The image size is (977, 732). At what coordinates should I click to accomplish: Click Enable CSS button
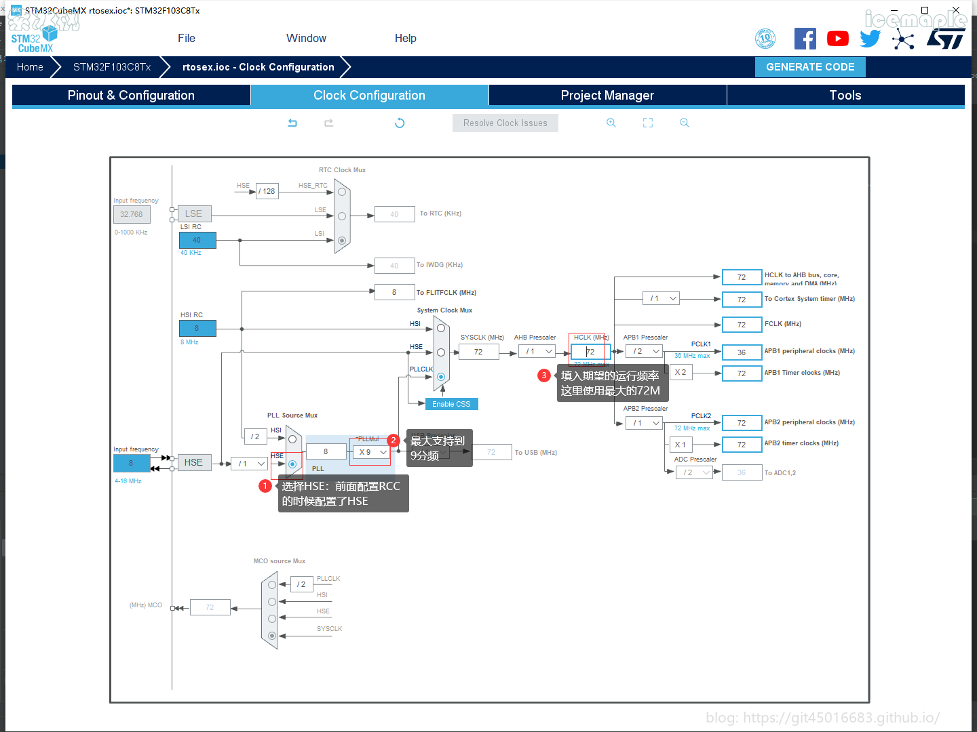click(451, 404)
